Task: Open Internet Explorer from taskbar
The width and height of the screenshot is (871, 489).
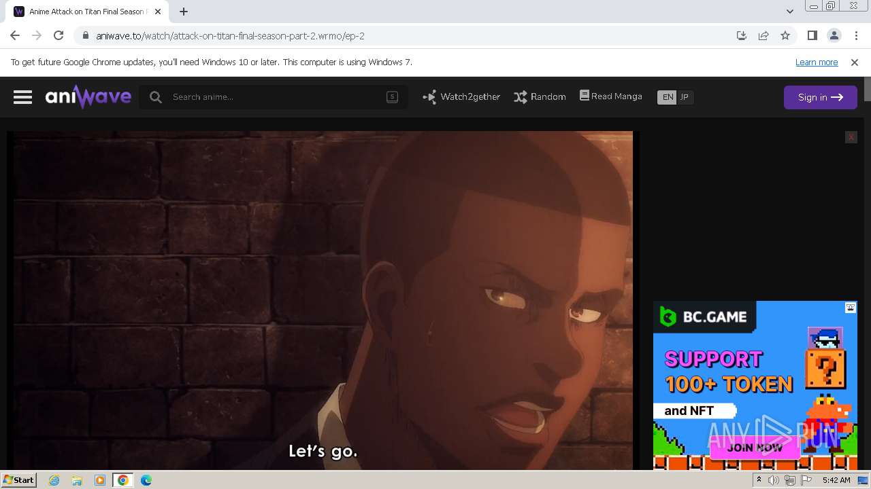Action: pyautogui.click(x=54, y=480)
